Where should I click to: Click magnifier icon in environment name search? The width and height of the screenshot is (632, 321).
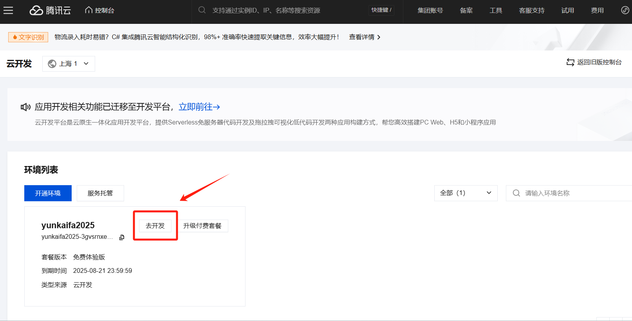pos(516,193)
